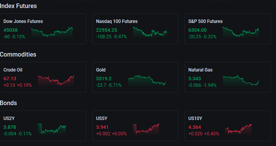Click the Natural Gas mini chart

(241, 81)
